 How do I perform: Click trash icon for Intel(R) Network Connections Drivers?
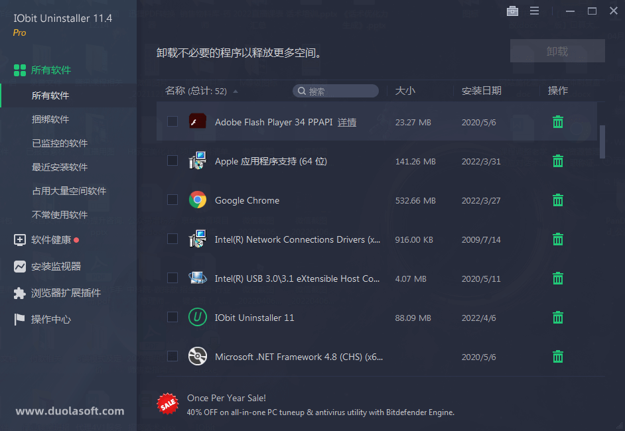click(x=557, y=239)
